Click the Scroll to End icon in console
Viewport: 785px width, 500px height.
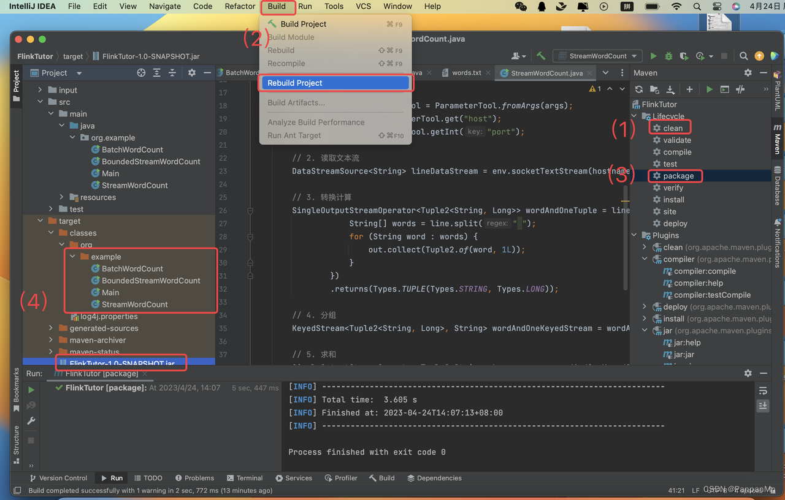click(x=763, y=406)
